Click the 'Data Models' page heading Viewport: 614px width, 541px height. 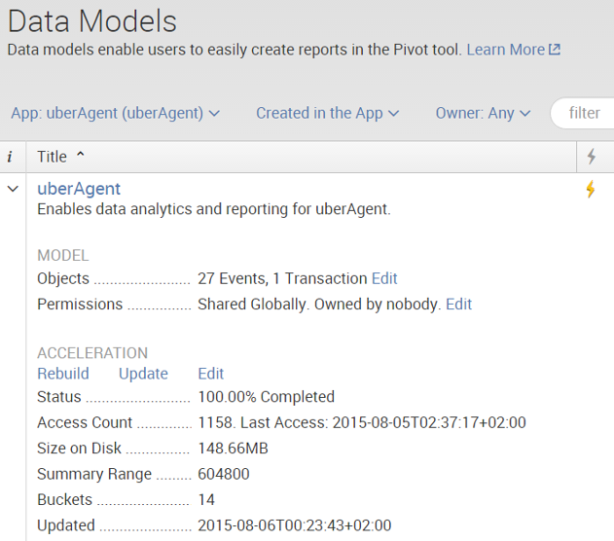click(92, 21)
